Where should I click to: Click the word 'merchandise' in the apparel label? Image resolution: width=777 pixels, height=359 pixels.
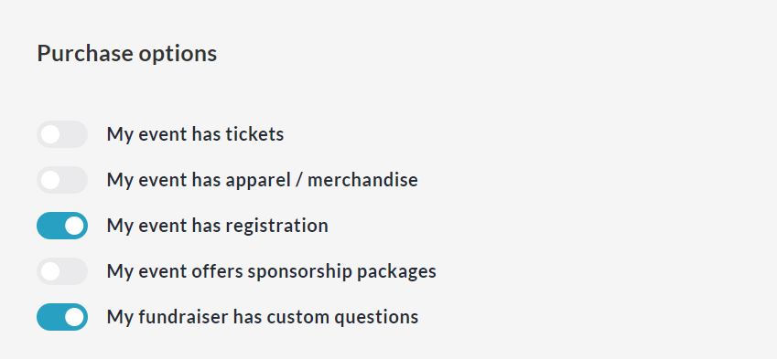pyautogui.click(x=362, y=180)
